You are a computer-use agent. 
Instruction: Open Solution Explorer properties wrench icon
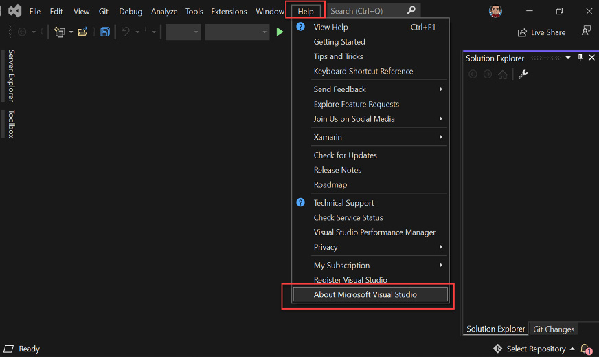point(523,74)
